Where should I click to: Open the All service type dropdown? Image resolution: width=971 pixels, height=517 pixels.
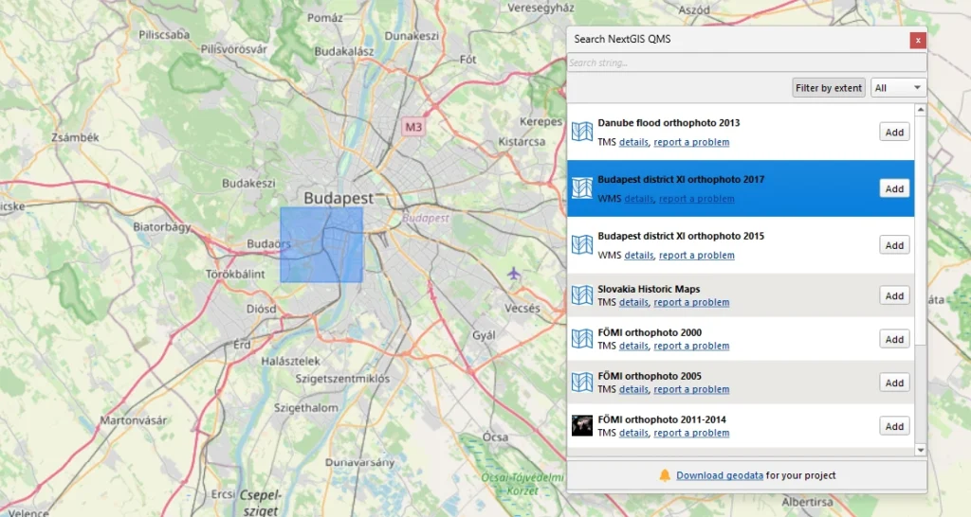click(898, 88)
